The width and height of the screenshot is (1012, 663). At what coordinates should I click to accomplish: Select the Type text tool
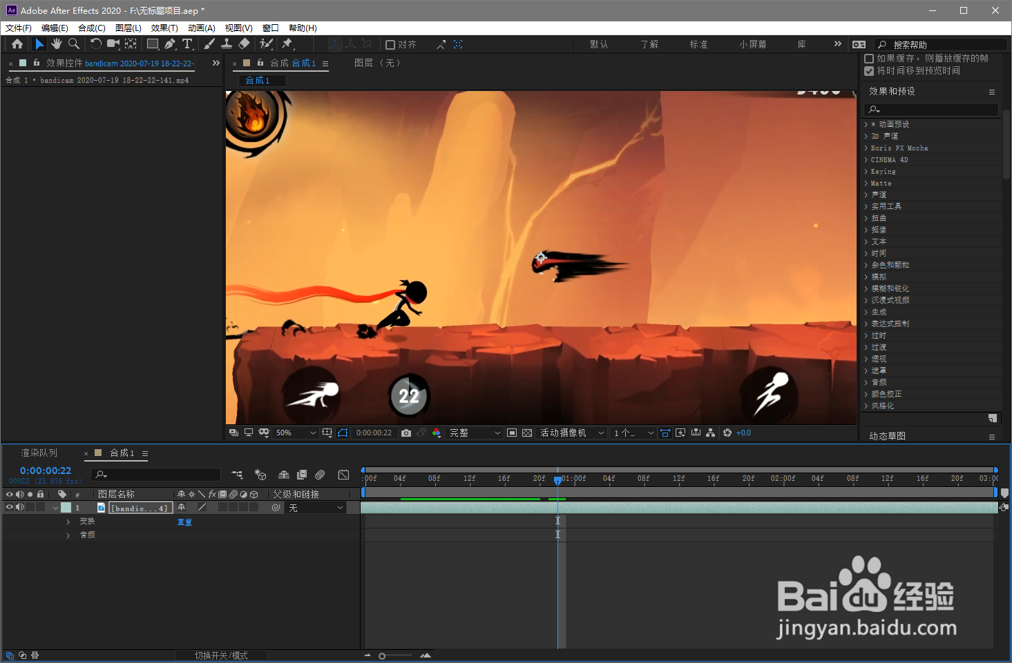187,44
